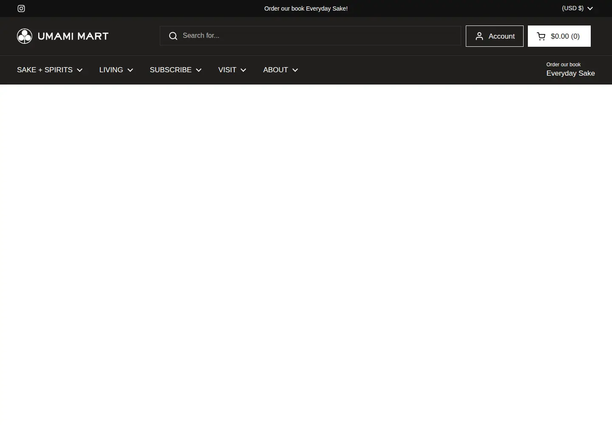Expand the SUBSCRIBE menu
The image size is (612, 425).
point(176,70)
